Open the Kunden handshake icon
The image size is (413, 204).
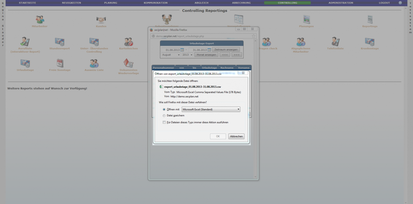point(101,20)
